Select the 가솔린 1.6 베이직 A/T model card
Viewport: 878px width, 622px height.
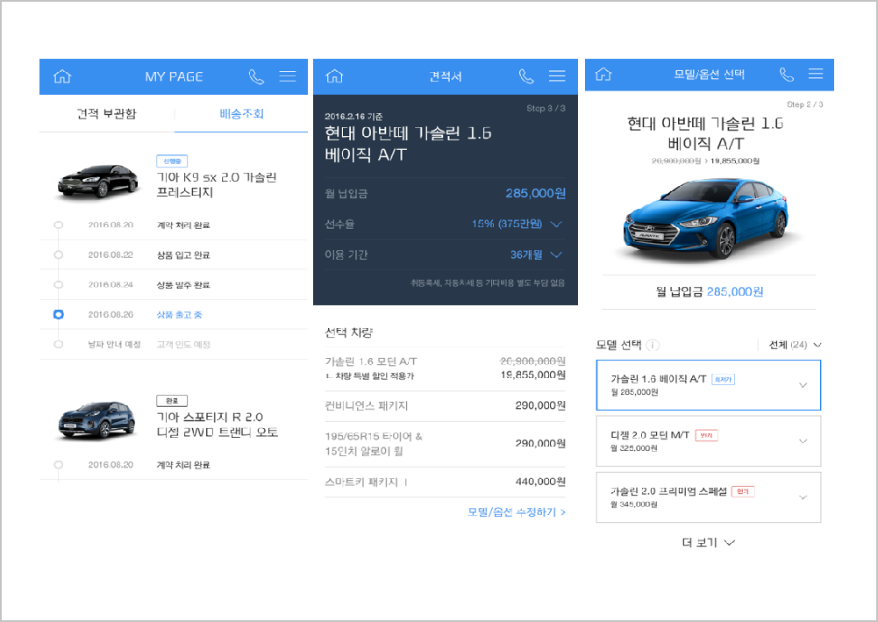709,385
